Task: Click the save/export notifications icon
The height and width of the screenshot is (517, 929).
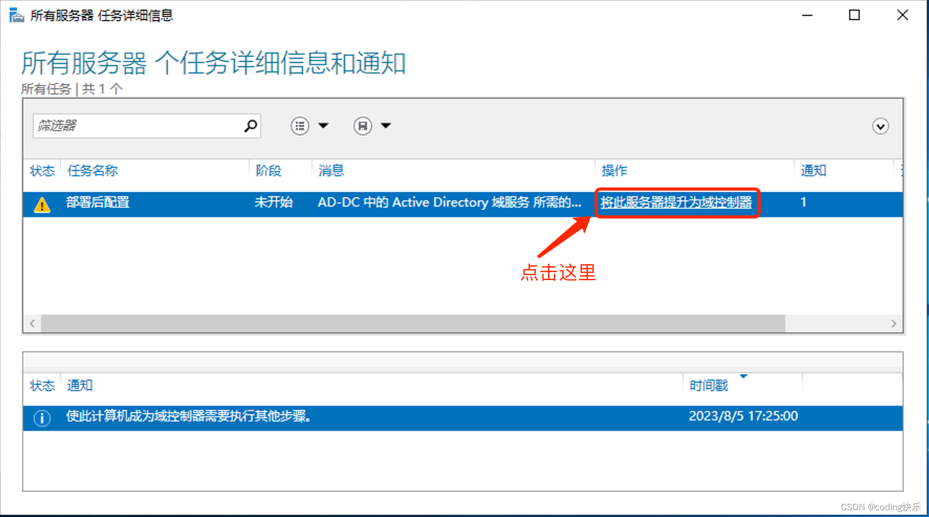Action: tap(362, 126)
